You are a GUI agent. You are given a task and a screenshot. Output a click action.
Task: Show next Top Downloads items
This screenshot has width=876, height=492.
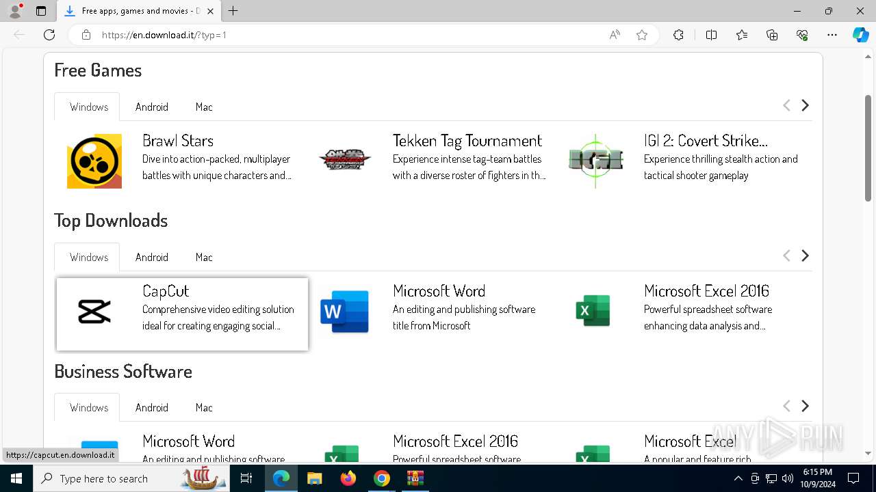tap(806, 256)
